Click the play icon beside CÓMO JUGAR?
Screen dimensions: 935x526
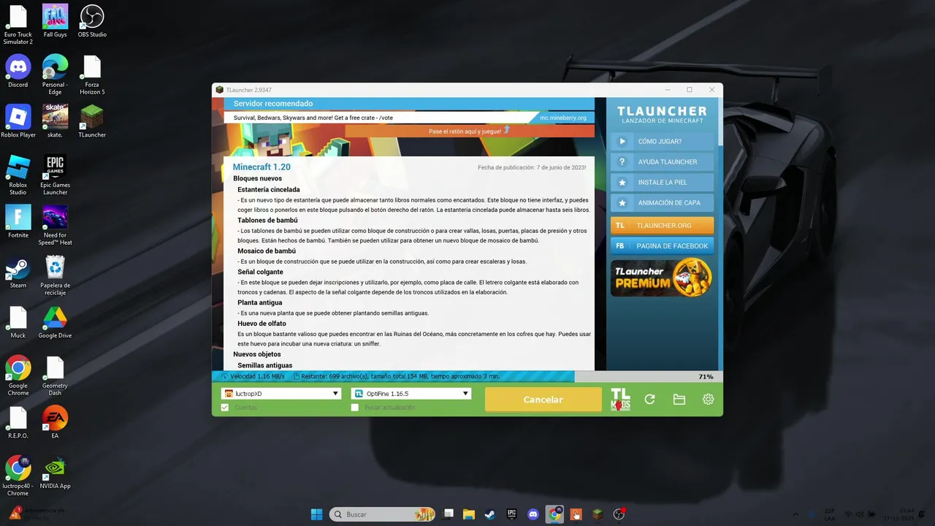[622, 141]
